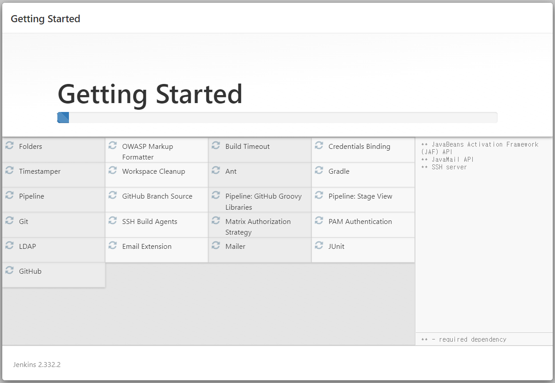The image size is (555, 383).
Task: Click the pending icon beside GitHub Branch Source
Action: coord(113,195)
